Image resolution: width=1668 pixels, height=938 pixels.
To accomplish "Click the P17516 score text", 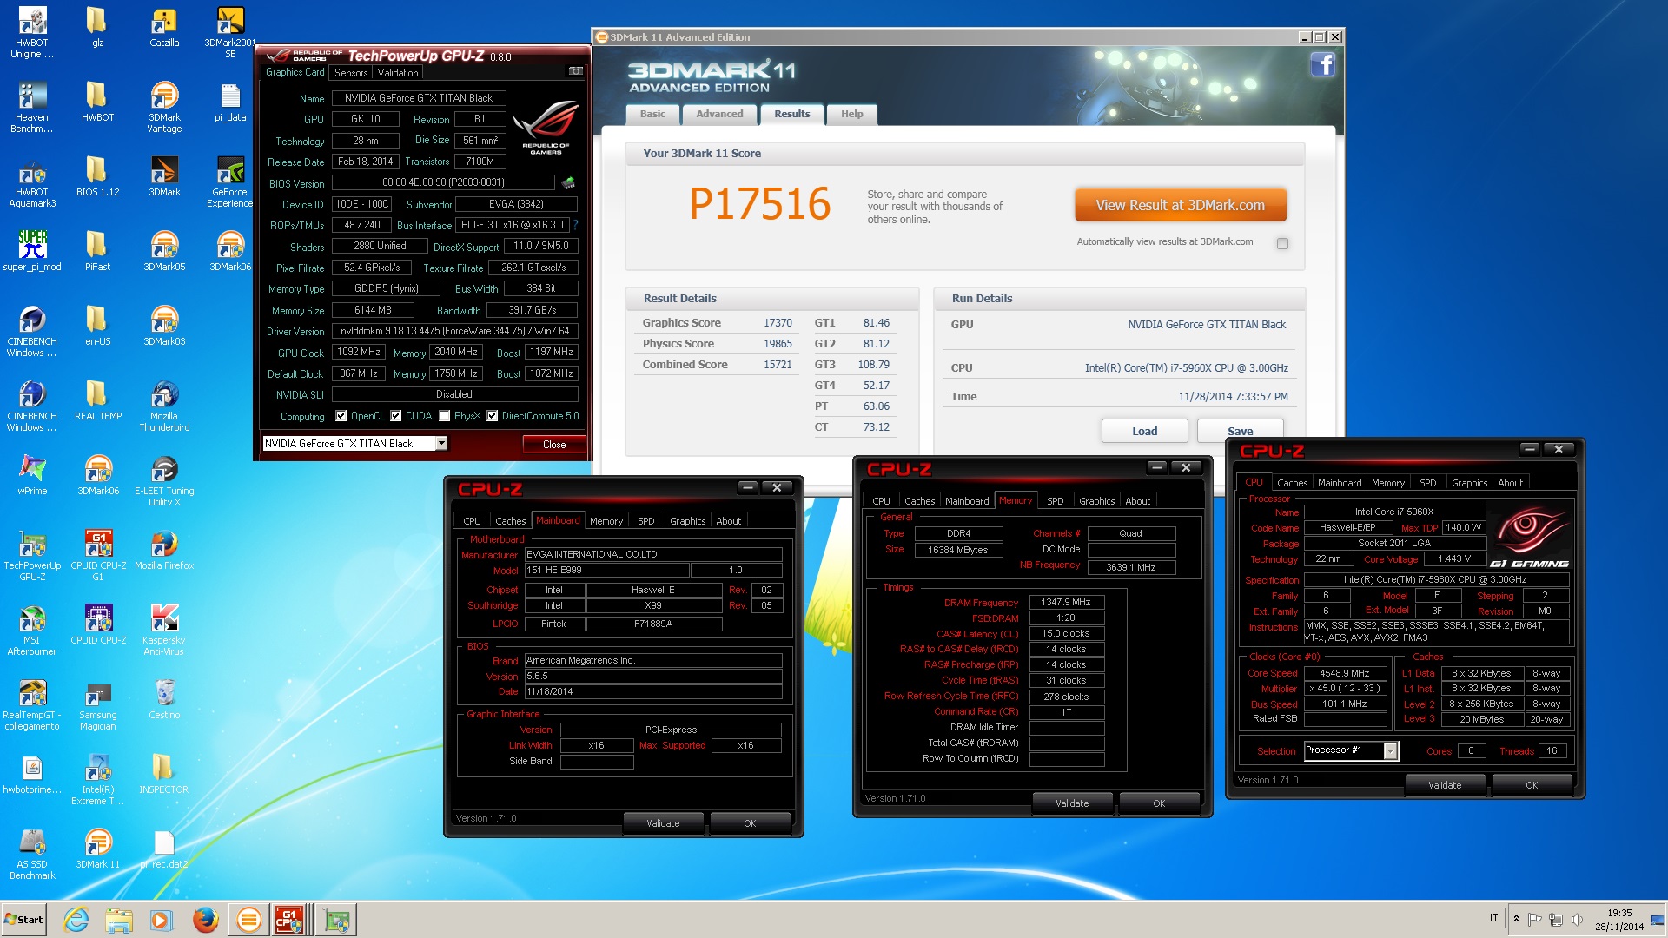I will pos(759,204).
